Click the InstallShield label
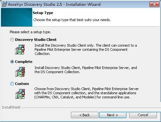Screen dimensions: 161x122 (x=11, y=107)
